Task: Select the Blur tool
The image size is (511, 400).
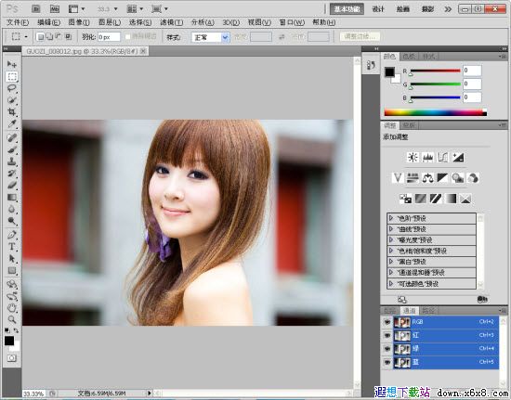Action: tap(12, 209)
